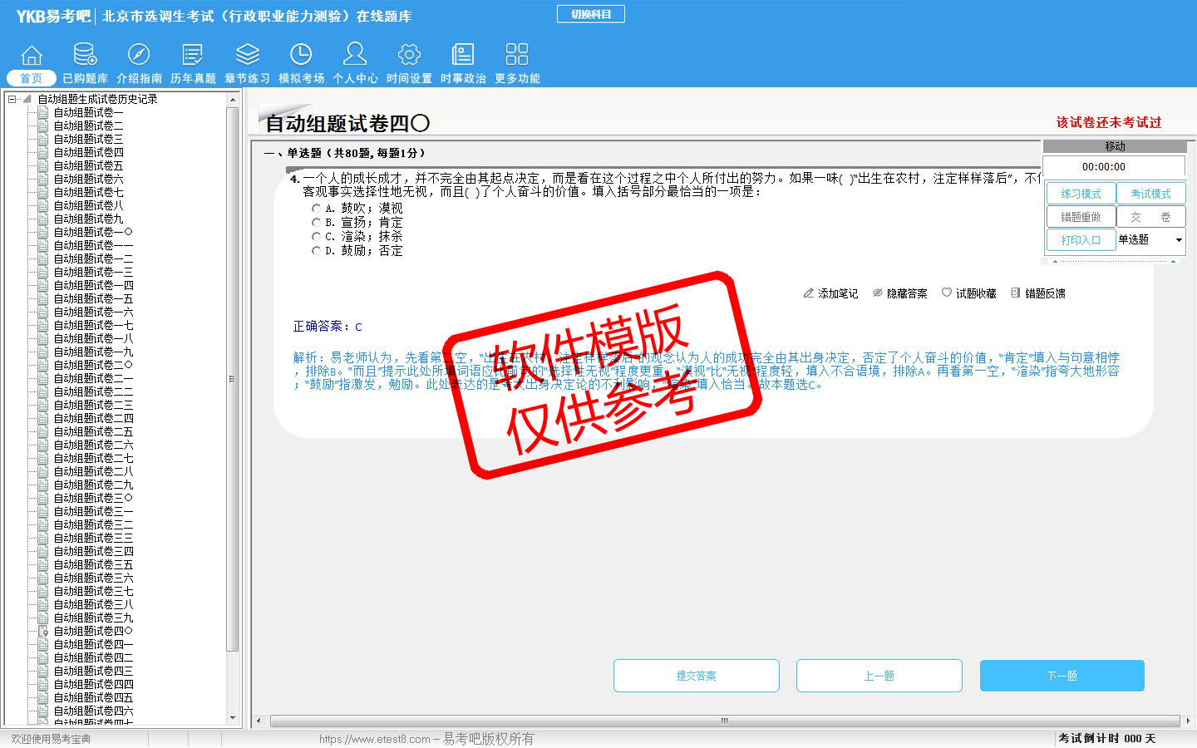Click the 正确答案：C text
1197x748 pixels.
pyautogui.click(x=328, y=327)
